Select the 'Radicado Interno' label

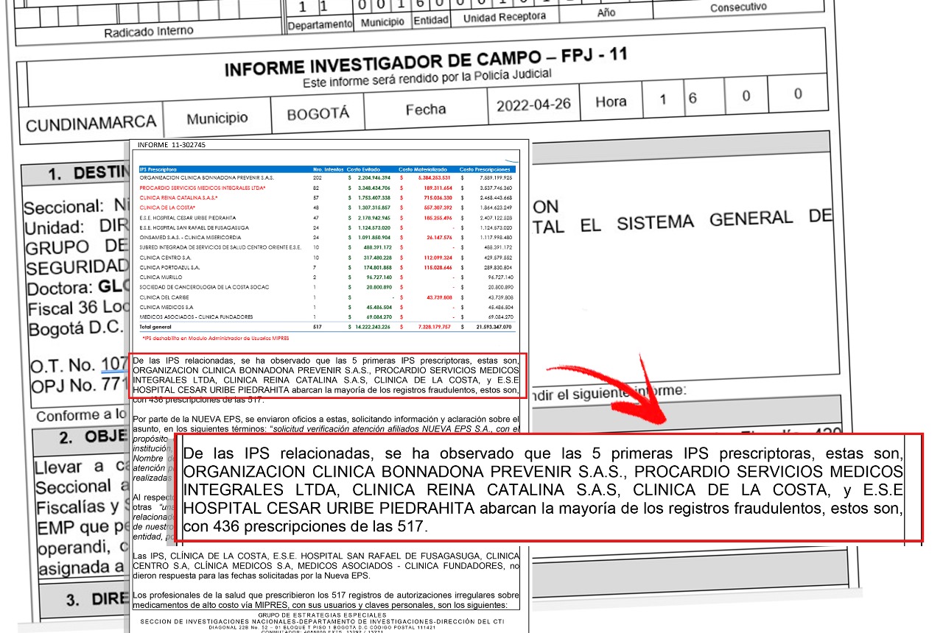[149, 32]
